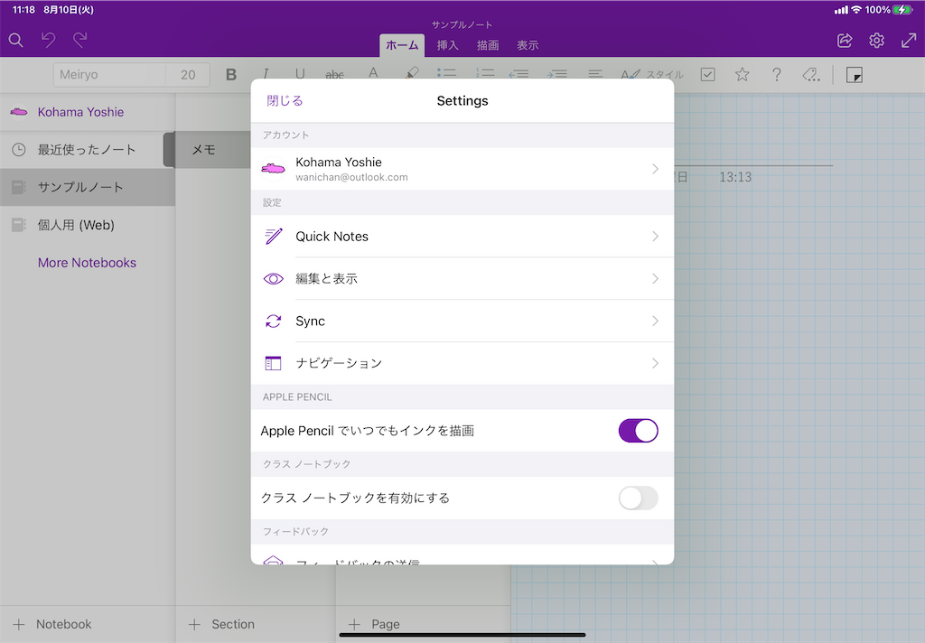
Task: Open the settings gear icon
Action: coord(876,40)
